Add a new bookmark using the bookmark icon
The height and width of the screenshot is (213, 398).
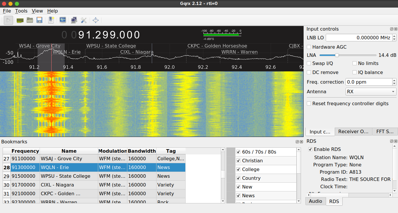tap(51, 20)
